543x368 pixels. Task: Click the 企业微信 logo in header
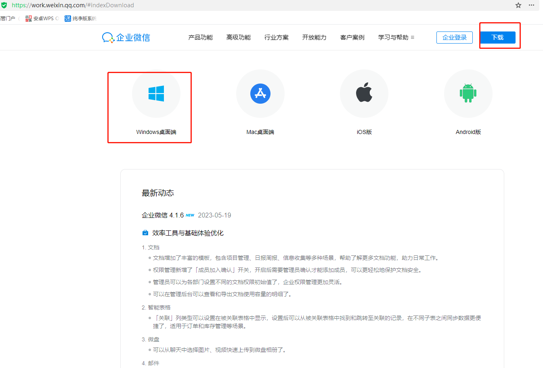coord(126,38)
